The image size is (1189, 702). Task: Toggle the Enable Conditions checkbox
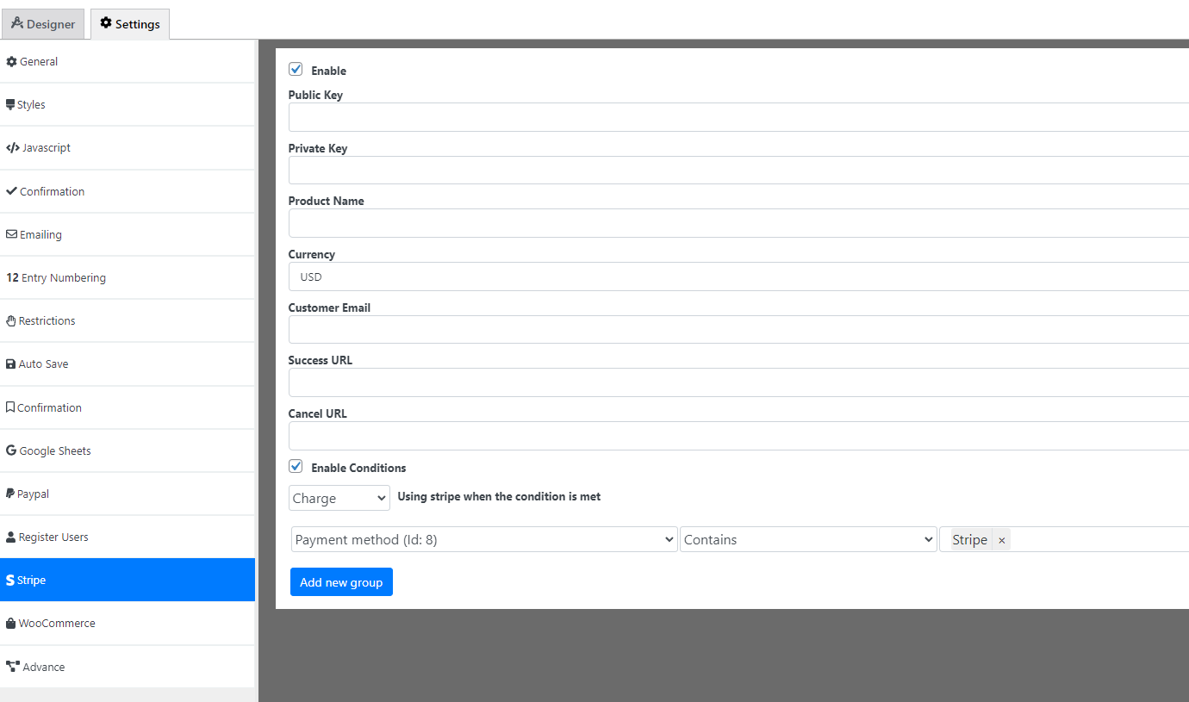(x=296, y=467)
